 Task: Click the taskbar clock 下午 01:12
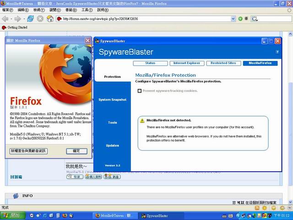(x=282, y=216)
